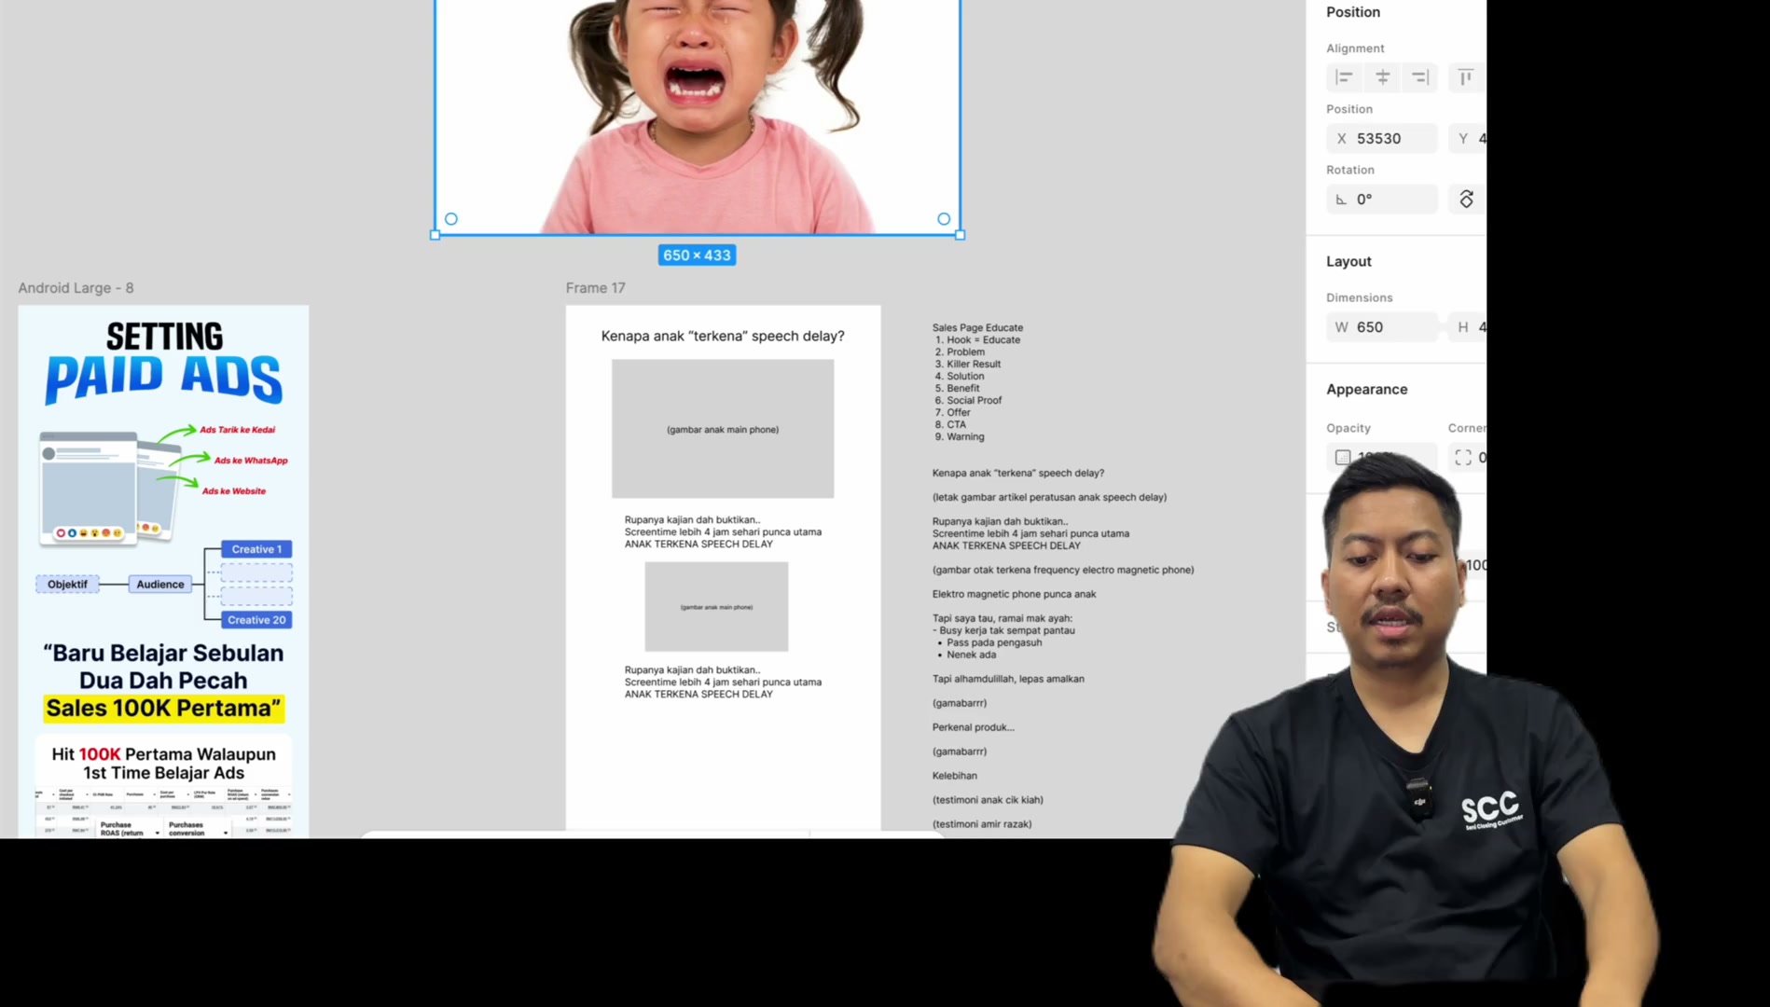The width and height of the screenshot is (1770, 1007).
Task: Align selection to the top
Action: (x=1466, y=77)
